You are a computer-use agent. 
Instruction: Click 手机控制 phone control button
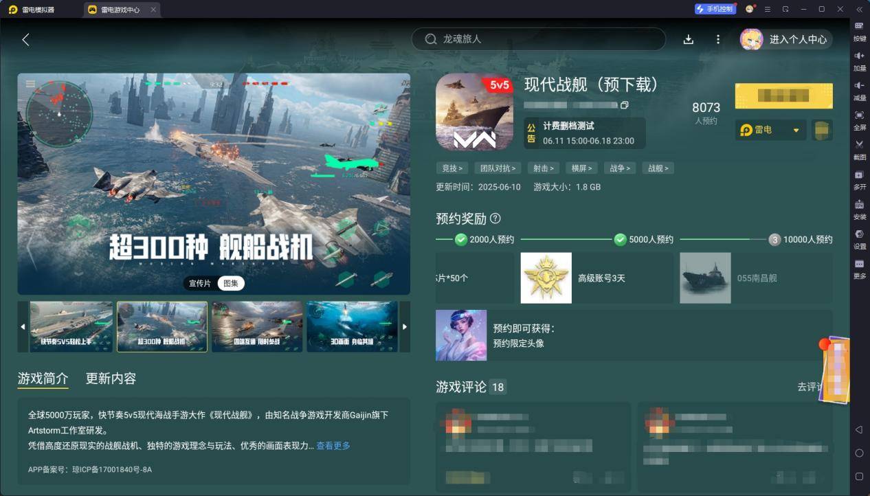[715, 9]
